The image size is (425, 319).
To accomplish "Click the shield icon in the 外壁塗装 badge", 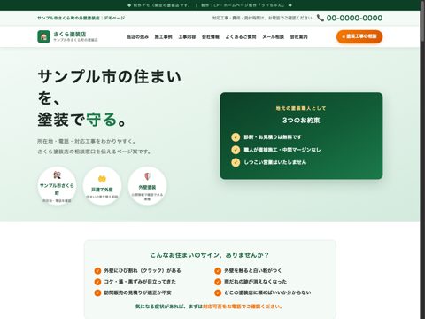I will pos(147,176).
